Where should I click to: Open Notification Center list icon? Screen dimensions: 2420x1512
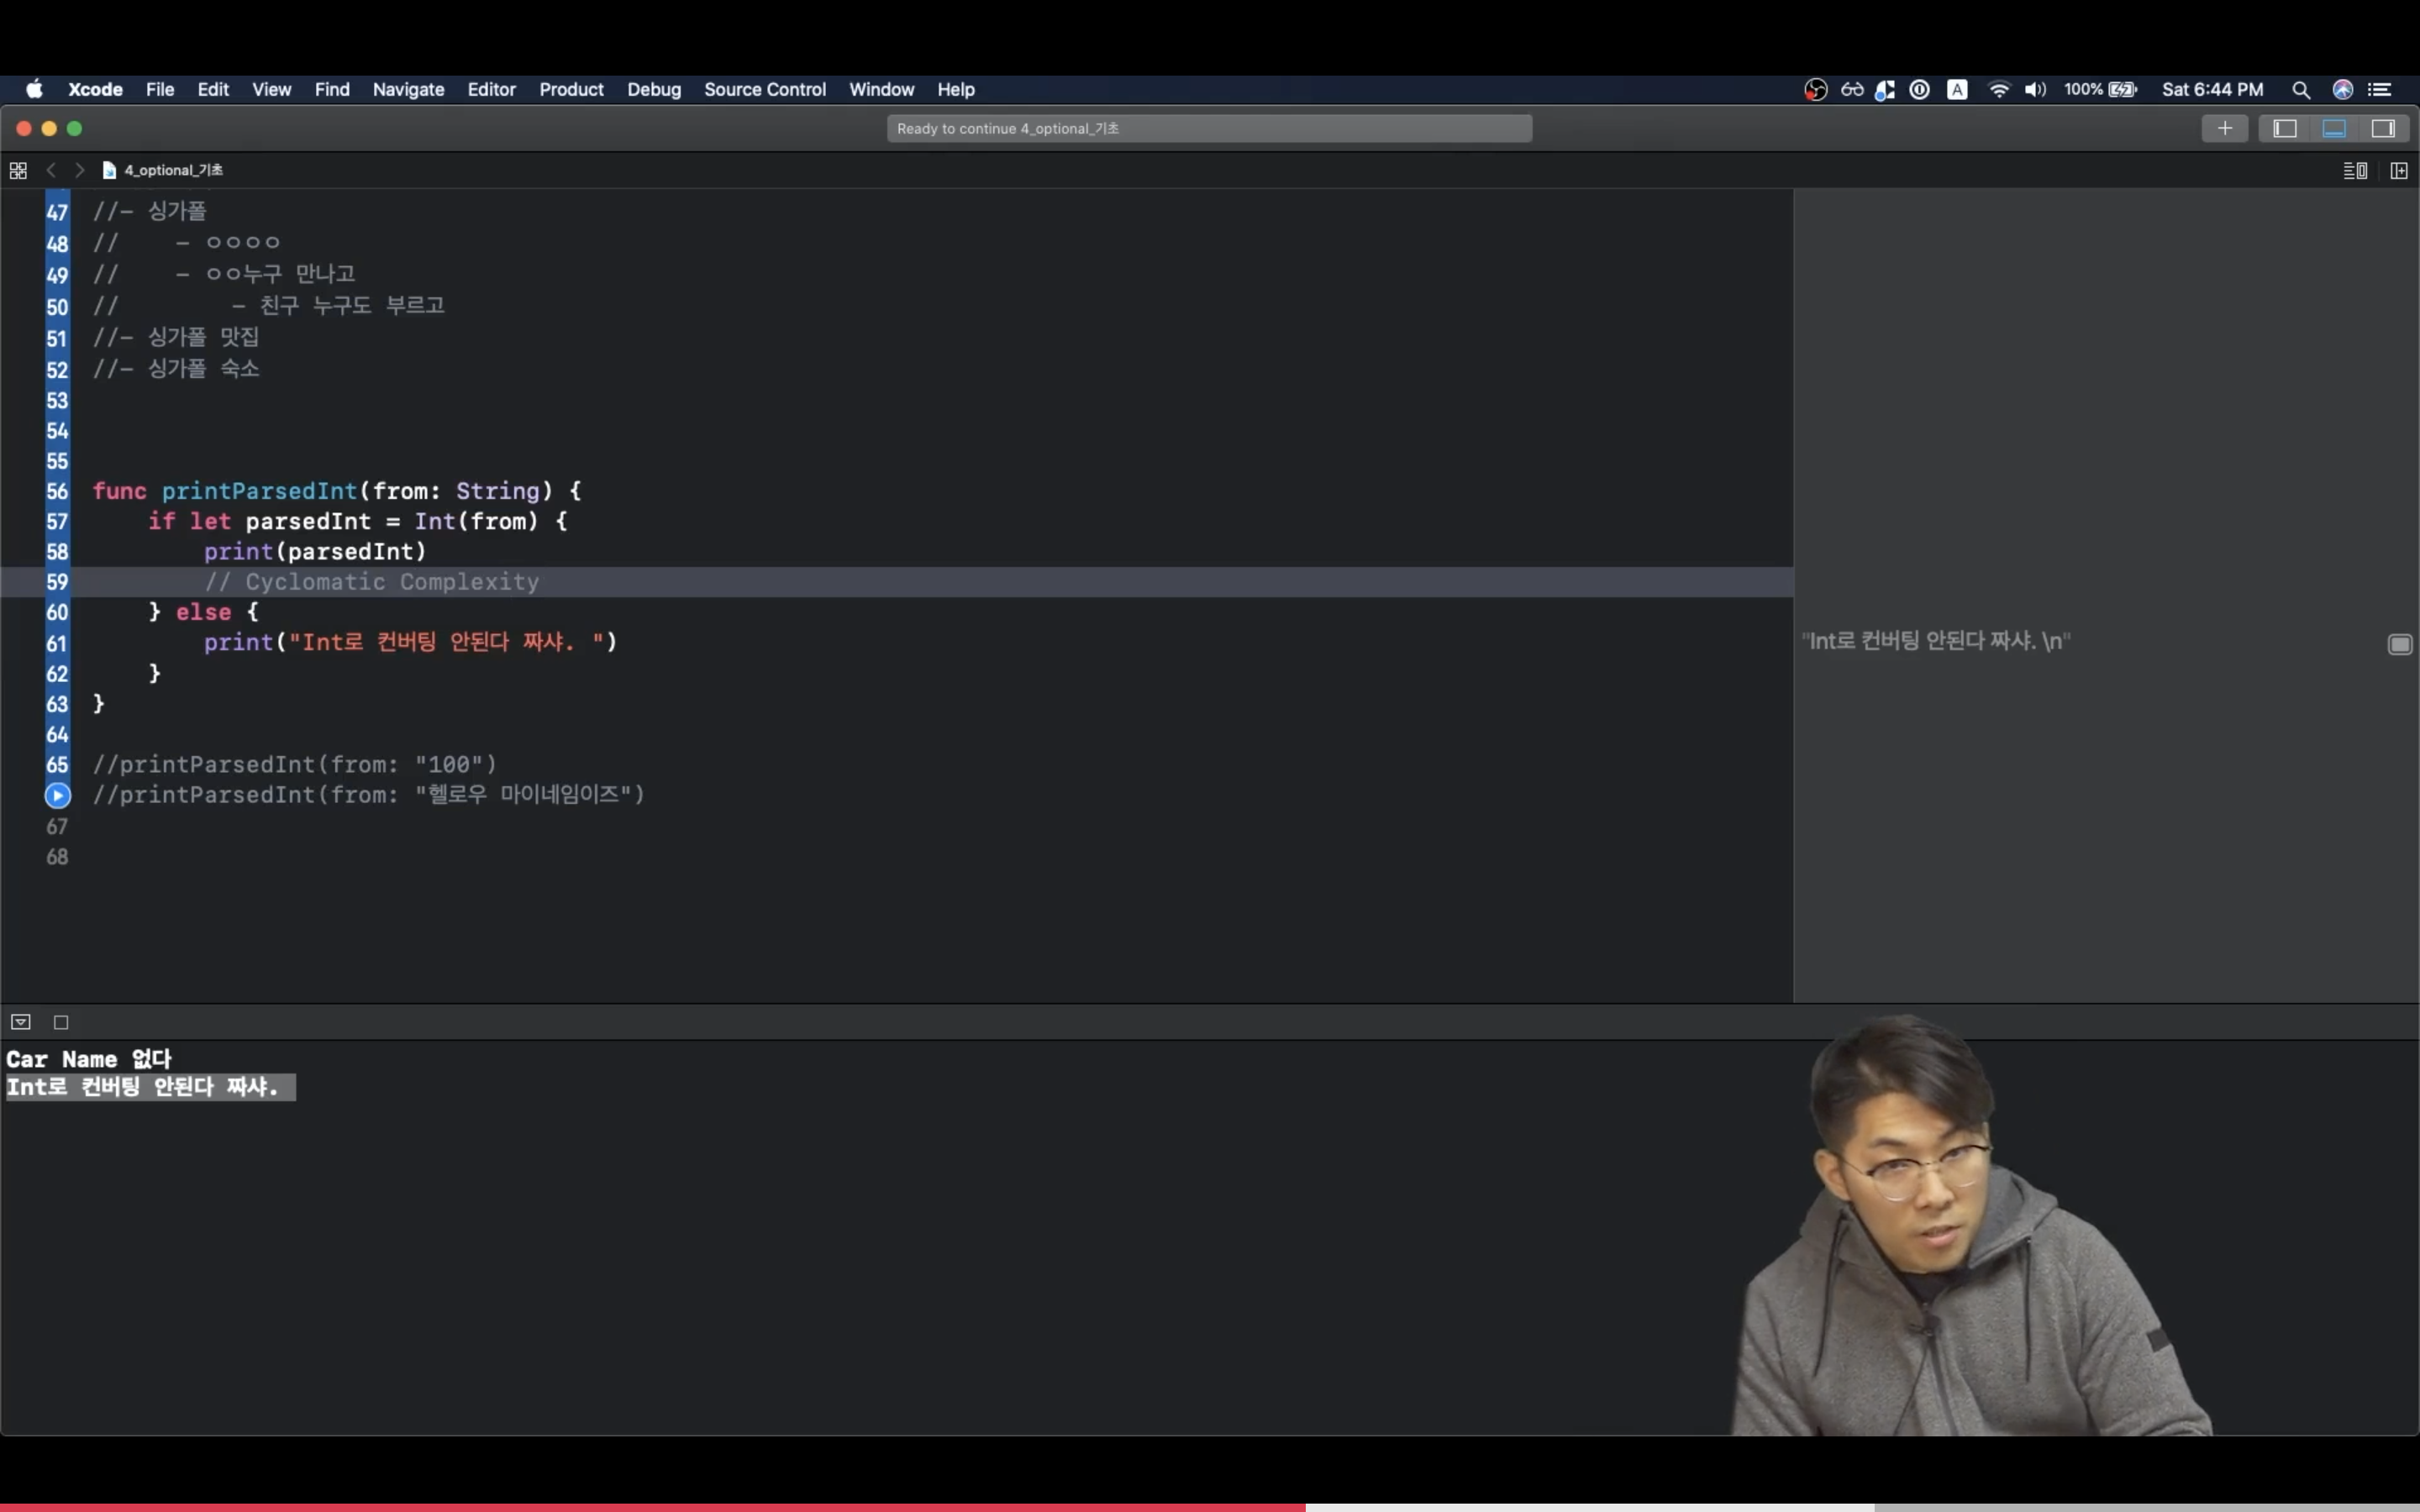coord(2381,89)
